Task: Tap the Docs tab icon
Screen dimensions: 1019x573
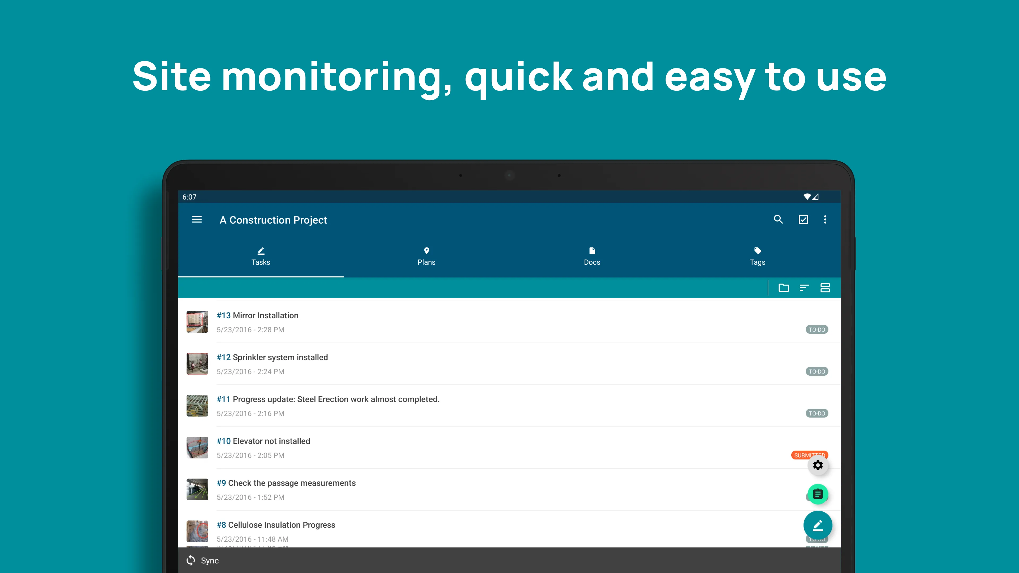Action: tap(592, 255)
